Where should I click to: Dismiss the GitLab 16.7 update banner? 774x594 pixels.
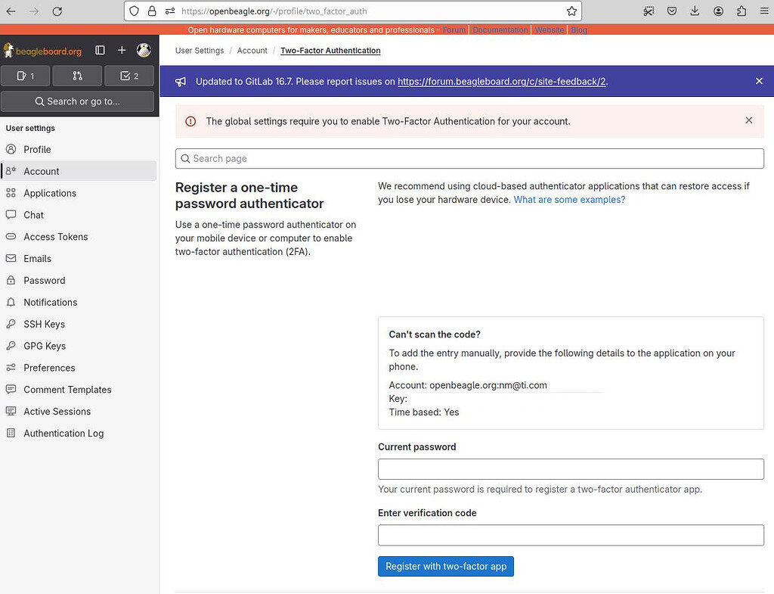759,81
